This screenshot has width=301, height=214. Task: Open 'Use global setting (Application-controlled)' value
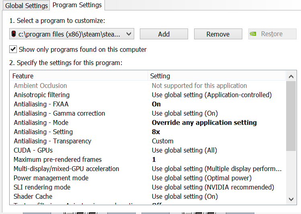point(212,95)
